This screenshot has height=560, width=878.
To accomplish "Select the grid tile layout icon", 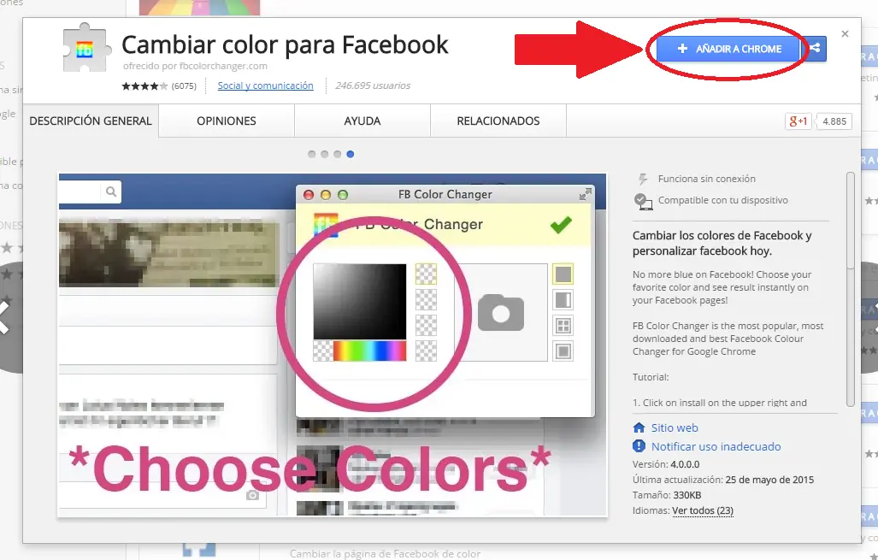I will coord(563,326).
